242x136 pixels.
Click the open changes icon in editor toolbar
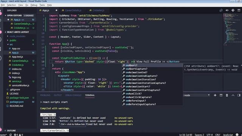coord(227,10)
